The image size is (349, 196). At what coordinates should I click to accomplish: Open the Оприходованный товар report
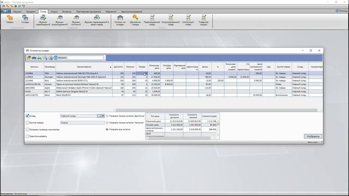(171, 21)
